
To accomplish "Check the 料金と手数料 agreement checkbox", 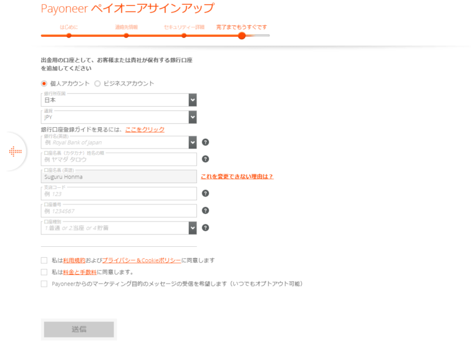I will pyautogui.click(x=44, y=272).
